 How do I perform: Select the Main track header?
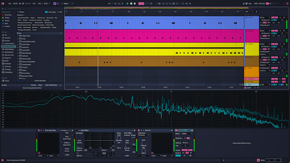pos(252,85)
